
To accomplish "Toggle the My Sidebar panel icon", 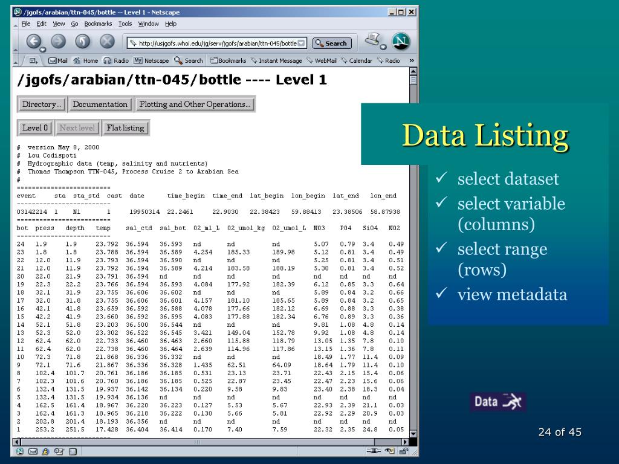I will tap(33, 60).
